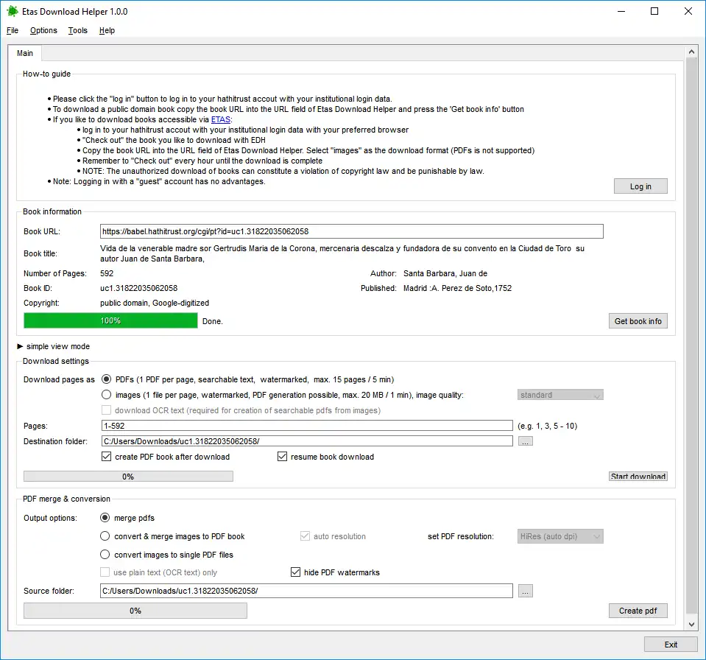Viewport: 706px width, 660px height.
Task: Open the Help menu
Action: [x=107, y=30]
